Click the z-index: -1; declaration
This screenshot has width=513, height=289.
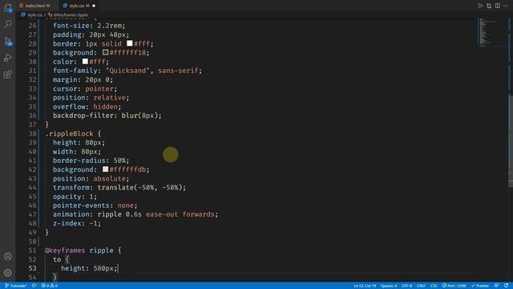click(x=77, y=223)
